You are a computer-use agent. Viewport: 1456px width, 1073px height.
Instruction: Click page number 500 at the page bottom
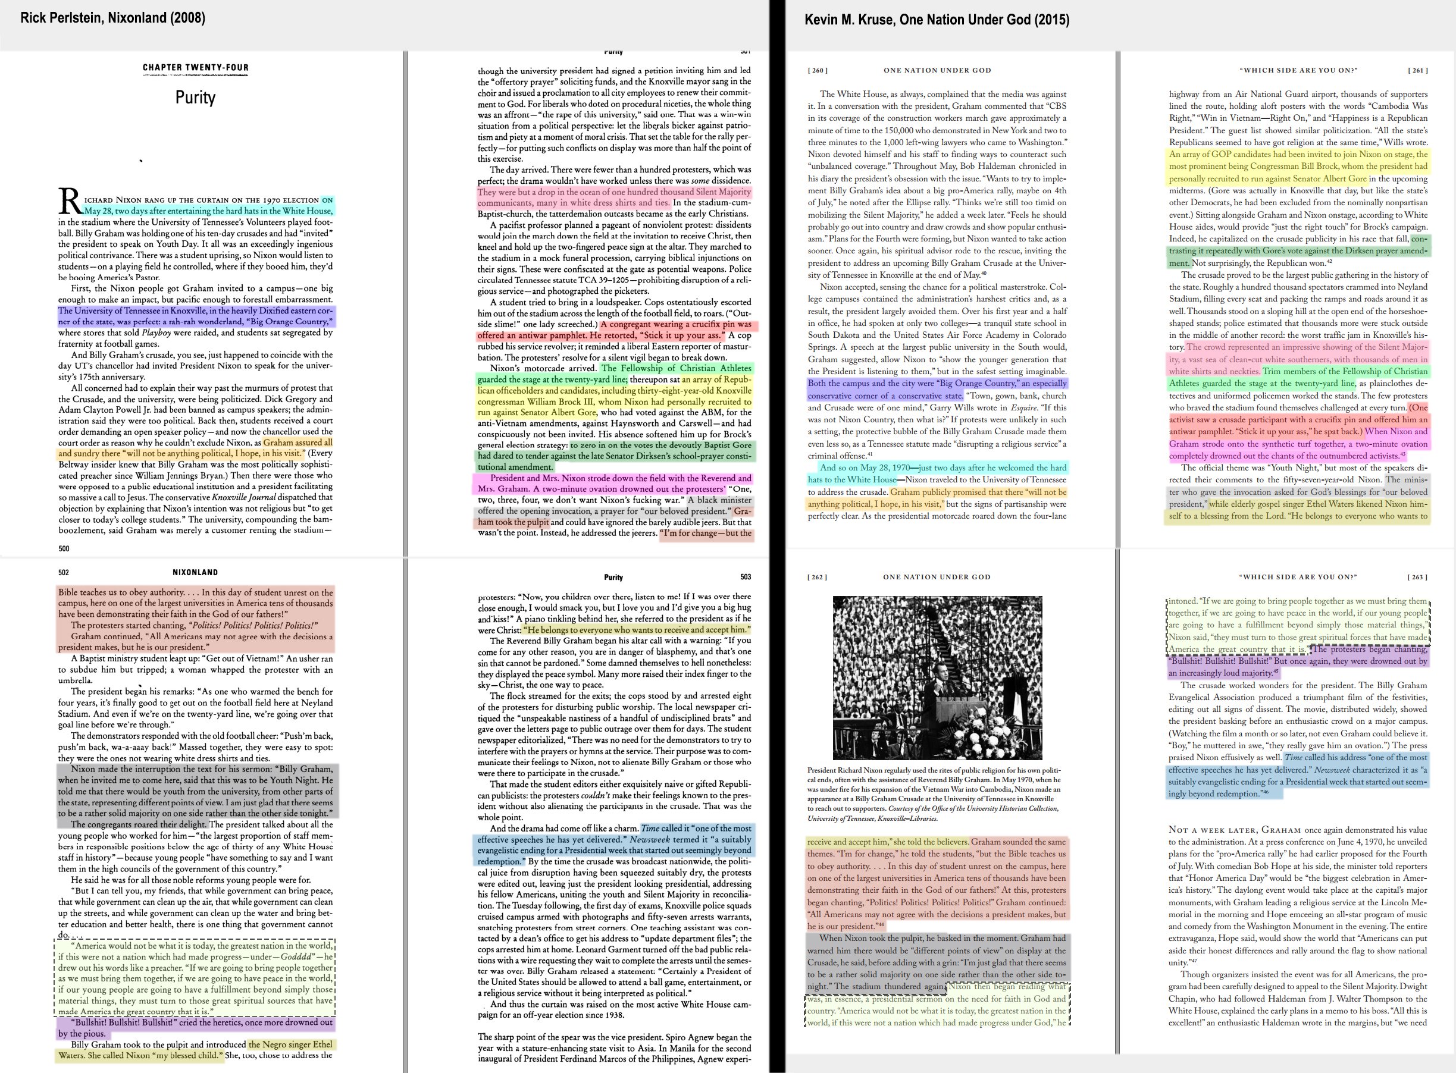(64, 548)
